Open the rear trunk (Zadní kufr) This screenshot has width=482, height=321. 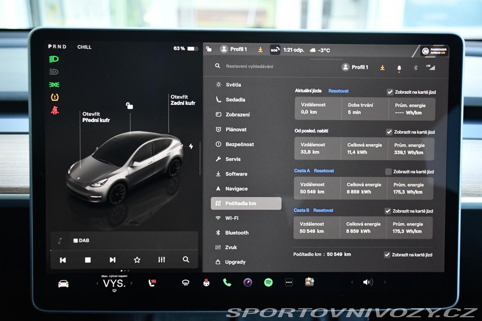(183, 100)
